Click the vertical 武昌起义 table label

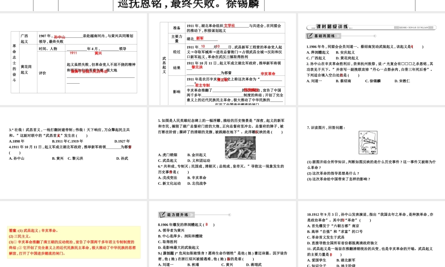164,65
